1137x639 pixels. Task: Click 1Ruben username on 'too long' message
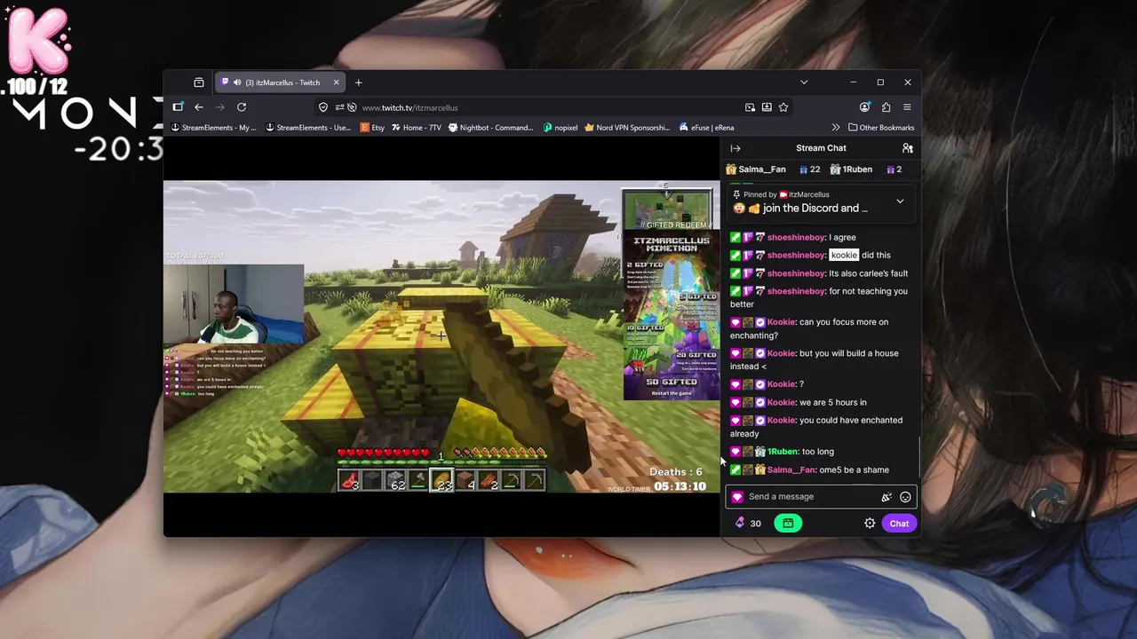point(783,452)
